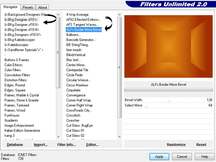
Task: Reset the filter parameters
Action: pyautogui.click(x=201, y=145)
